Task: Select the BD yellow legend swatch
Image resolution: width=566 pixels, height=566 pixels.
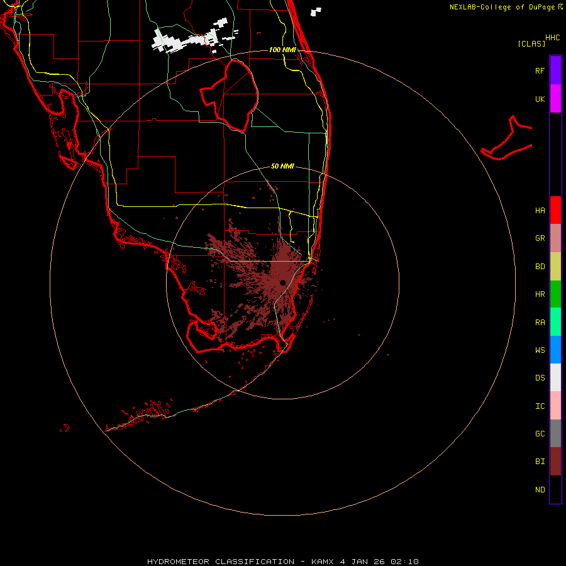Action: [x=555, y=267]
